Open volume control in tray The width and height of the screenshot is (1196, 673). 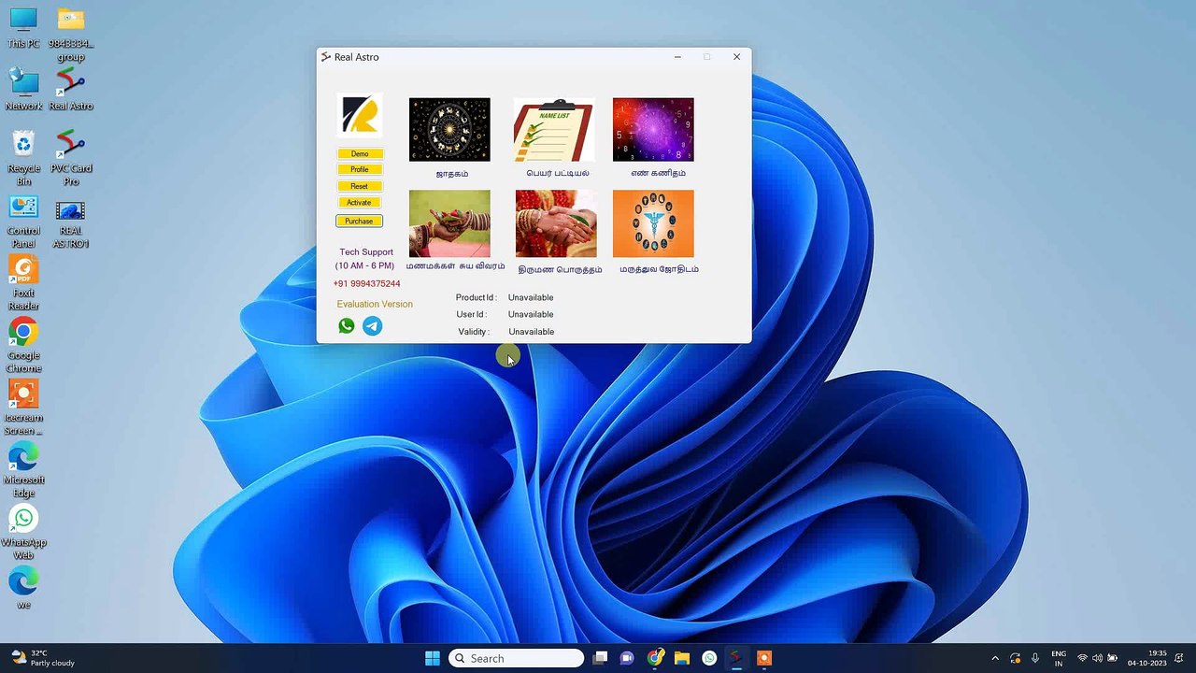click(1097, 658)
